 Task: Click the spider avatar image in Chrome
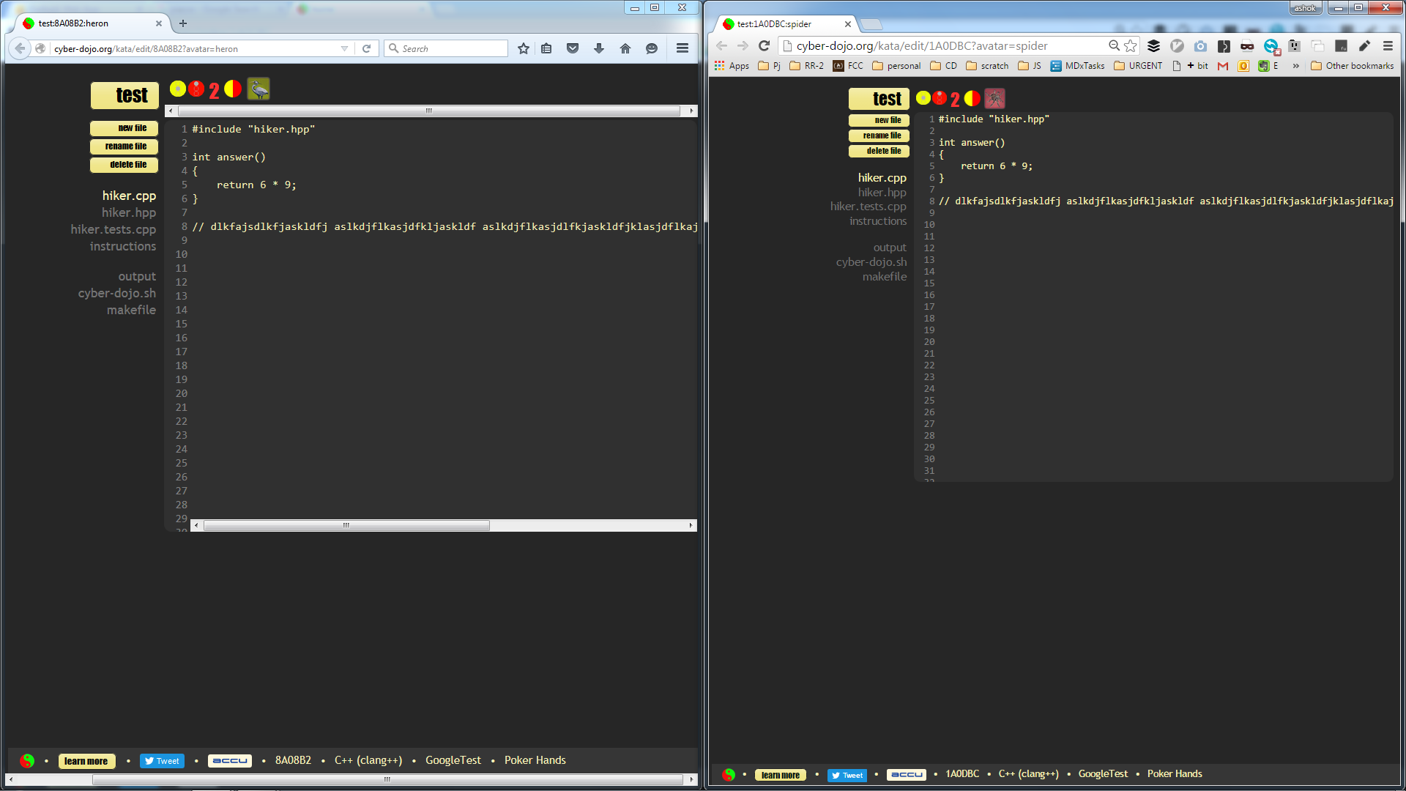(994, 98)
